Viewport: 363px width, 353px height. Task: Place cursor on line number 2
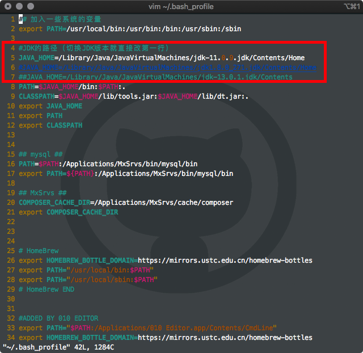point(12,29)
